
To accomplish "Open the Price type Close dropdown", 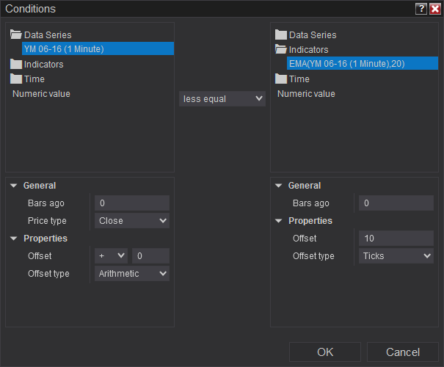I will pos(132,220).
